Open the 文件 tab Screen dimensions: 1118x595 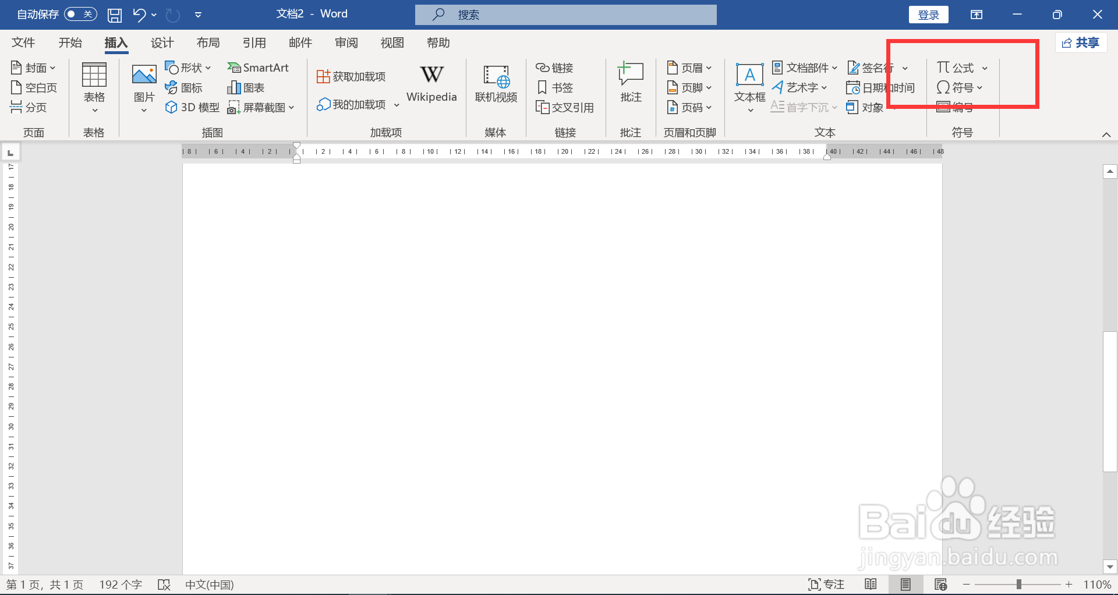point(23,42)
